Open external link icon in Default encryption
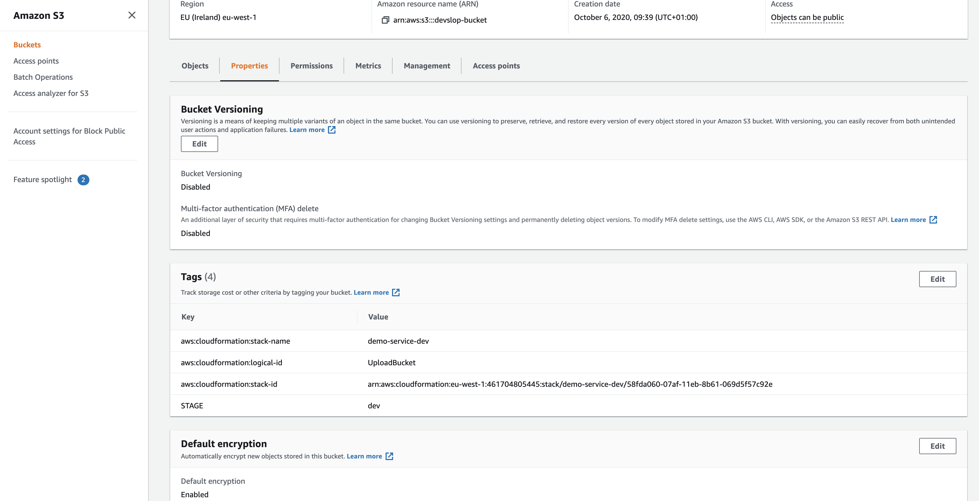The width and height of the screenshot is (979, 501). tap(389, 456)
